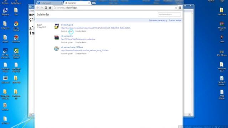Screen dimensions: 228x128
Task: Select the Google Chrome desktop shortcut
Action: [16, 26]
